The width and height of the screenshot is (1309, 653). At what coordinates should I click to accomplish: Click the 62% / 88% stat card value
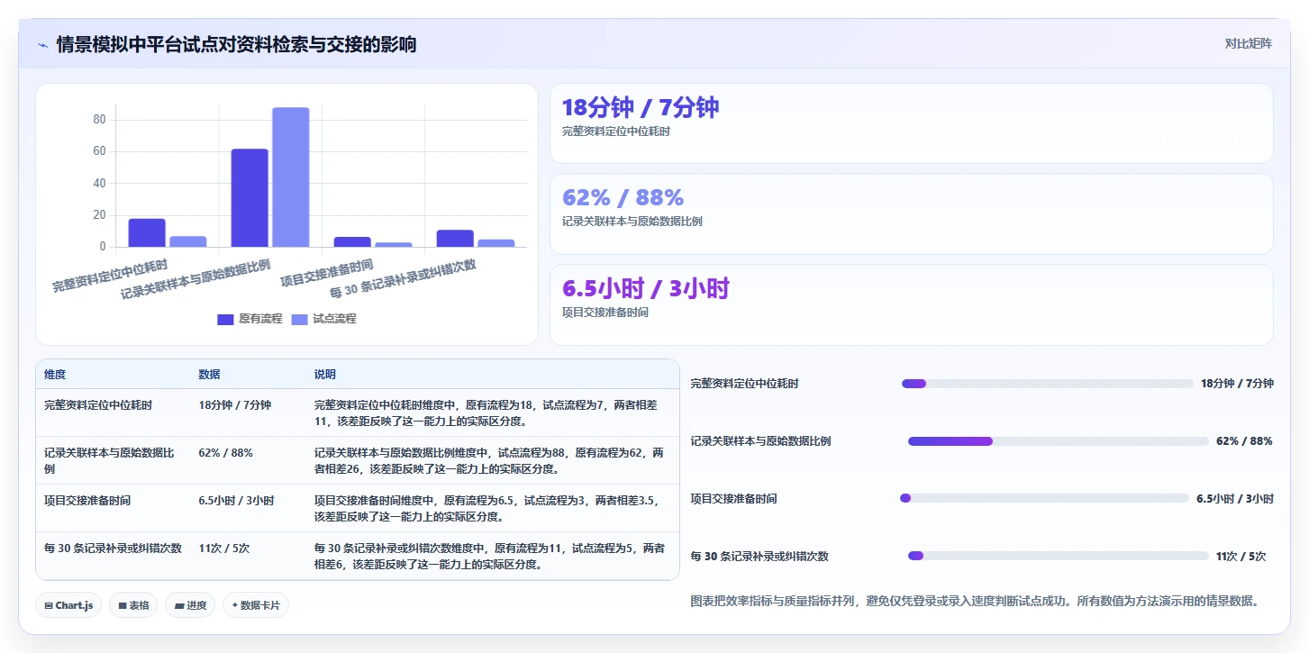[623, 197]
